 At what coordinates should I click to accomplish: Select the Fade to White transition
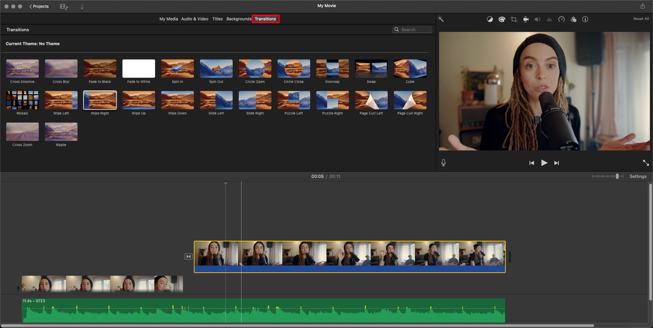coord(139,68)
